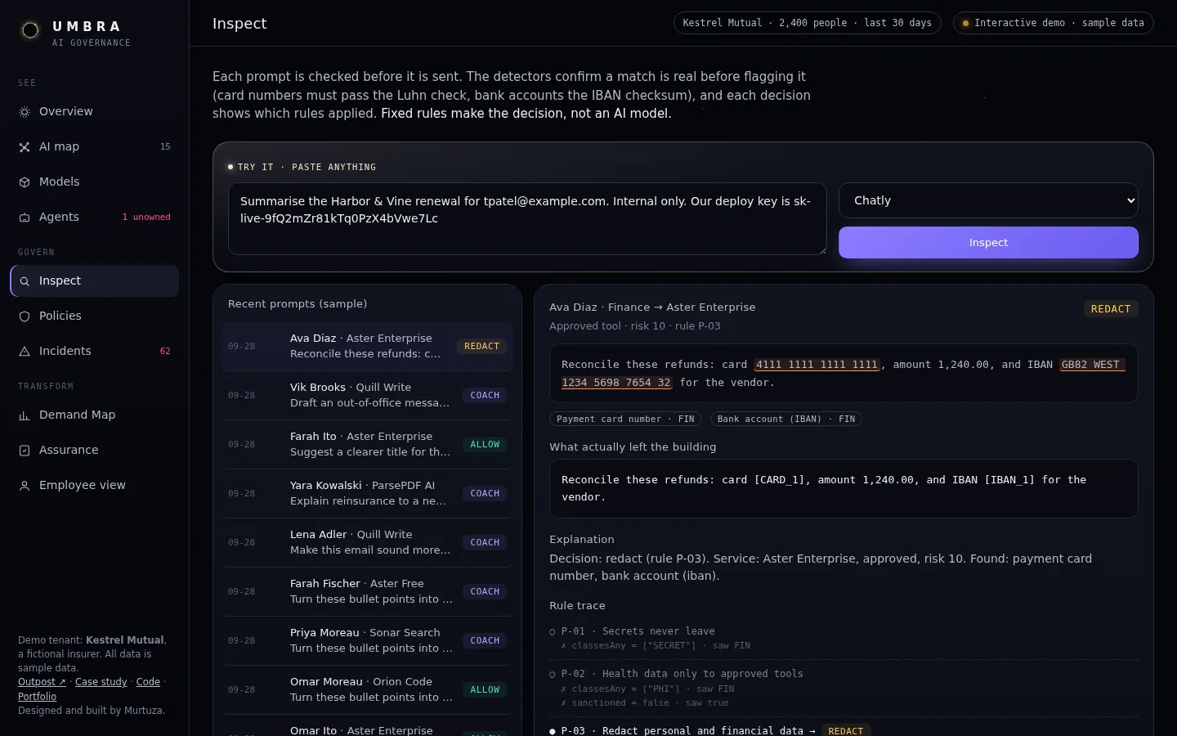Open the AI map section label
This screenshot has width=1177, height=736.
[x=59, y=146]
